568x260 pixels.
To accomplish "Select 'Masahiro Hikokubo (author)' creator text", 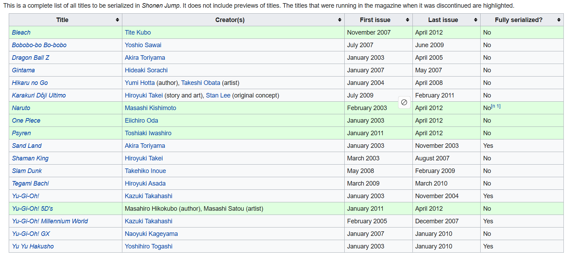I will click(163, 209).
